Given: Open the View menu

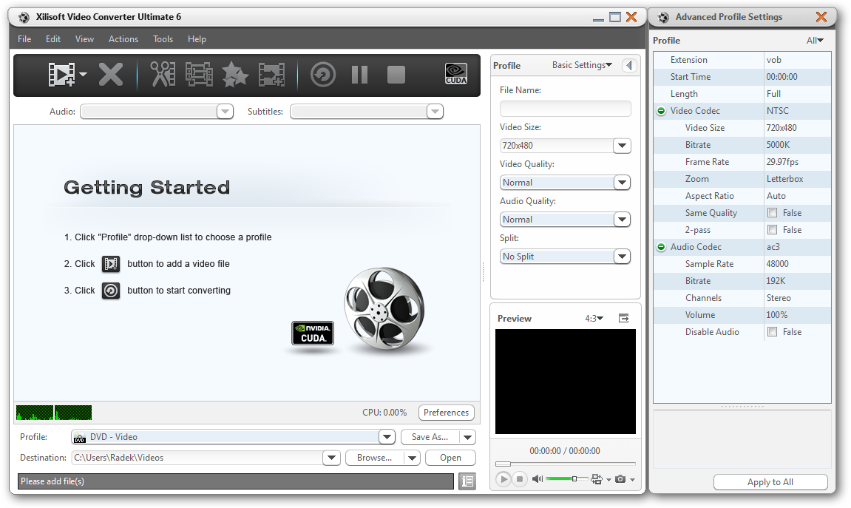Looking at the screenshot, I should click(x=84, y=39).
